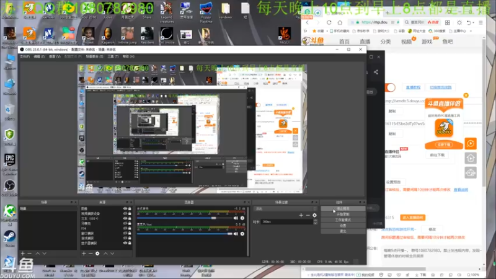
Task: Toggle visibility of 视频捕获设备 source
Action: click(125, 213)
